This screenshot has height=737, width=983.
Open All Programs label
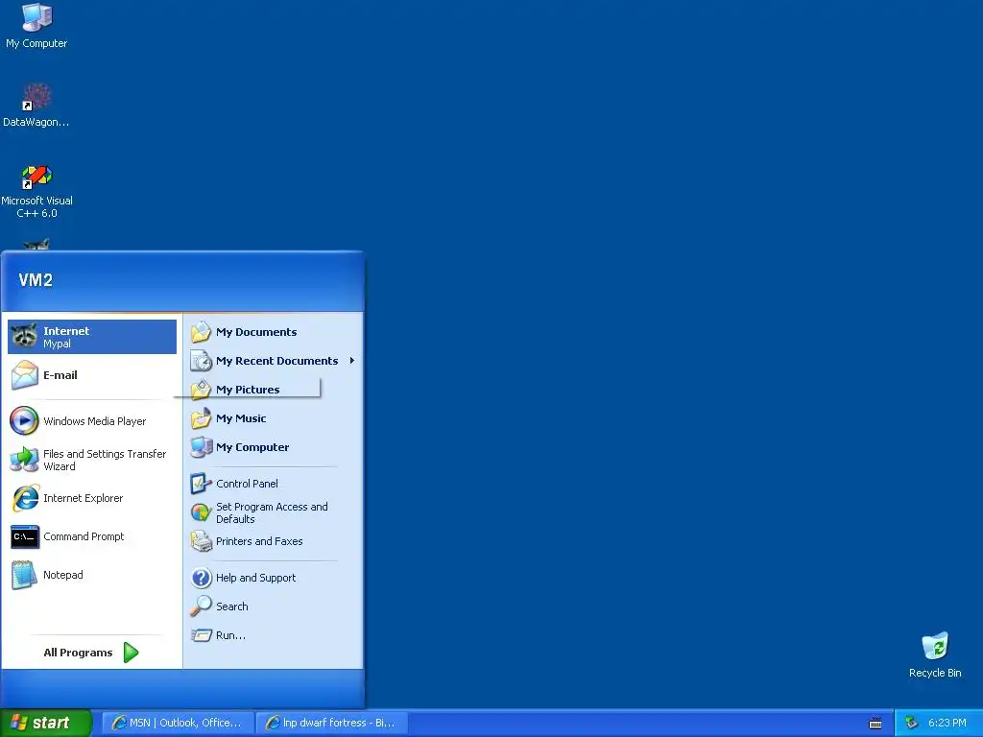point(78,653)
